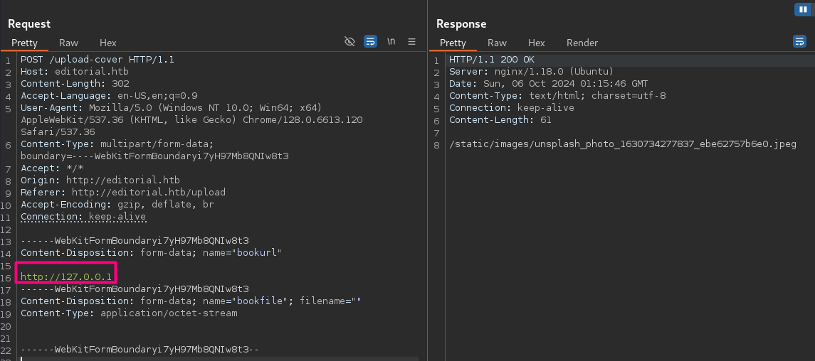Click the Connection: keep-alive request header
This screenshot has height=361, width=815.
click(83, 216)
